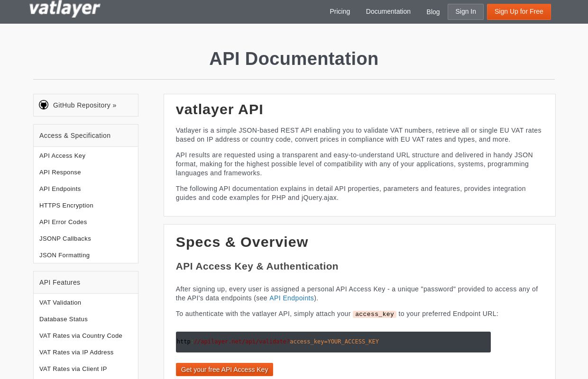Click API Access Key & Authentication heading
The height and width of the screenshot is (379, 588).
[257, 266]
